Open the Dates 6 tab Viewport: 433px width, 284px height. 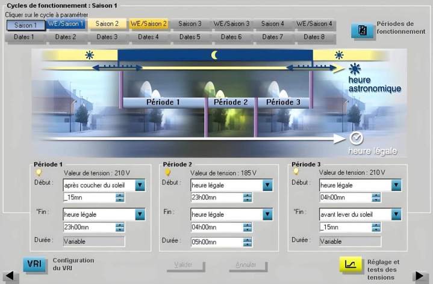(x=231, y=37)
